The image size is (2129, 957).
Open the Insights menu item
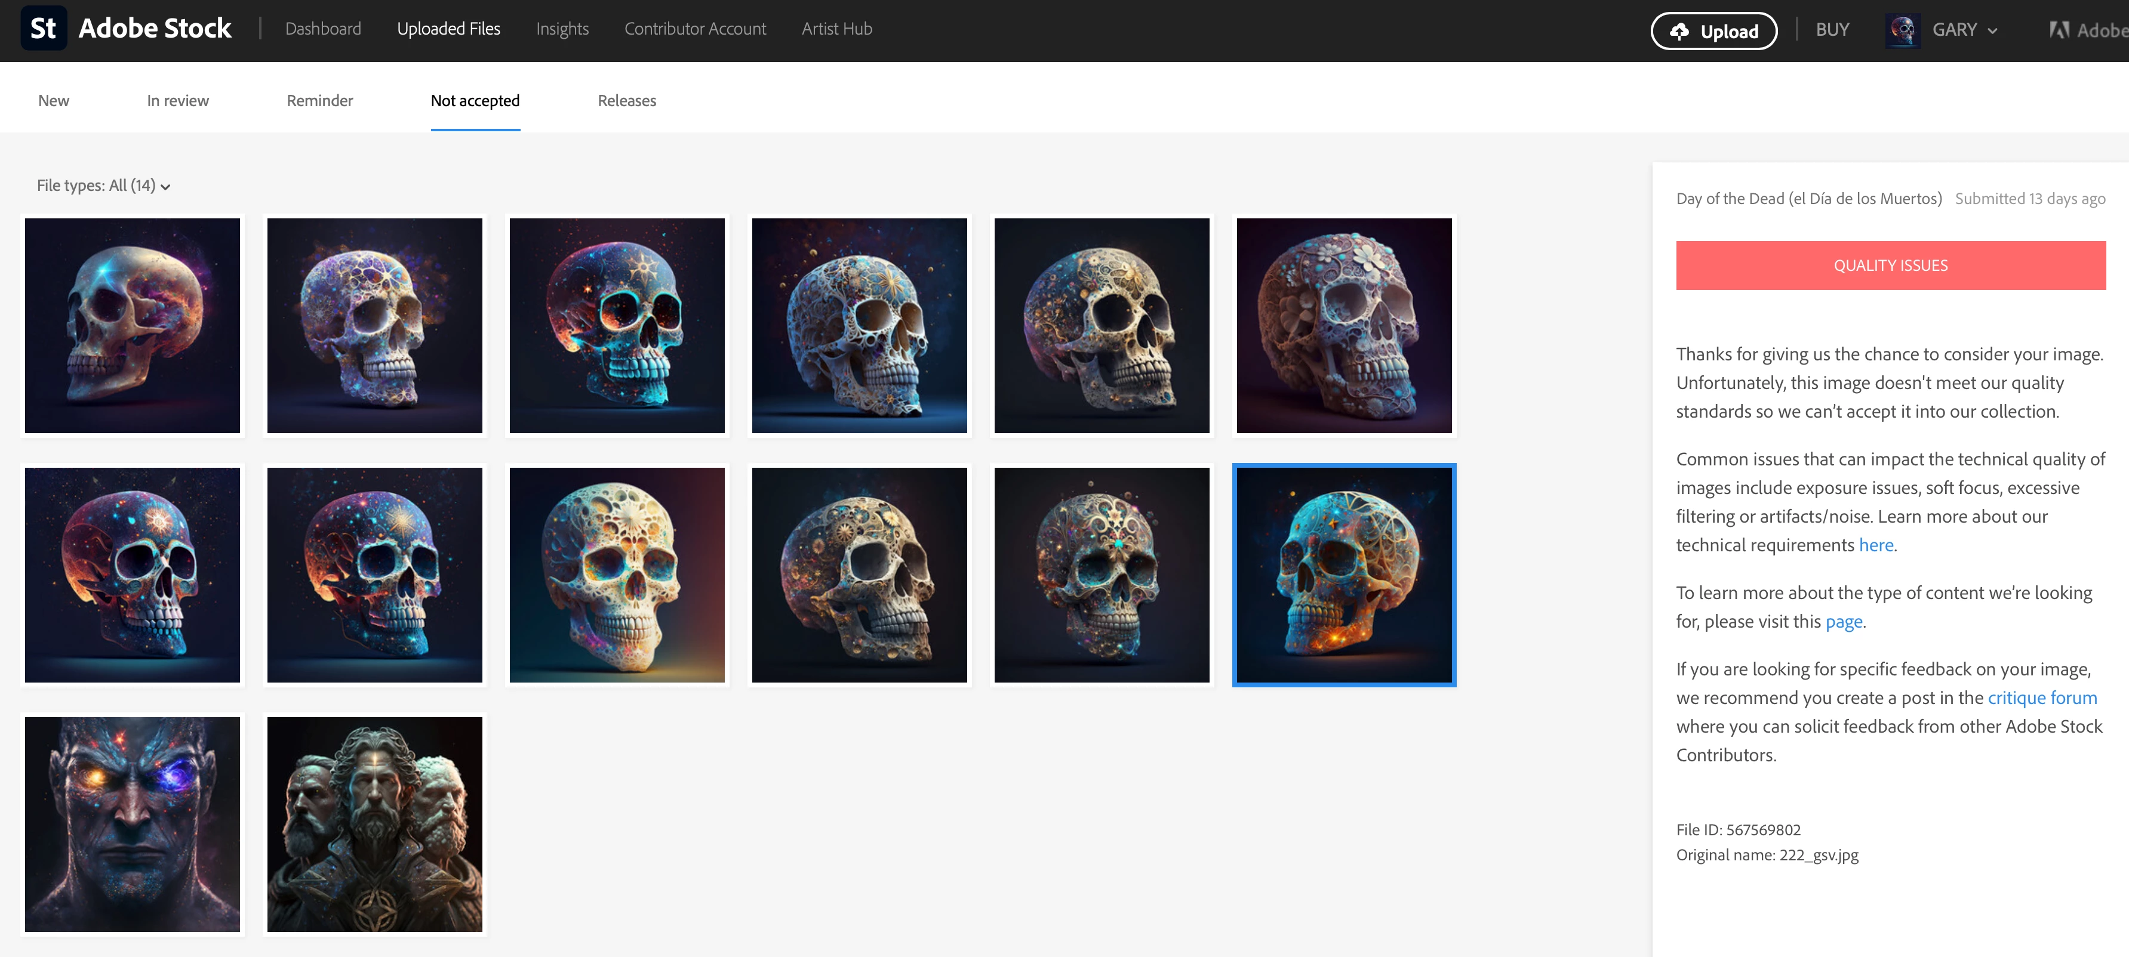click(x=562, y=29)
